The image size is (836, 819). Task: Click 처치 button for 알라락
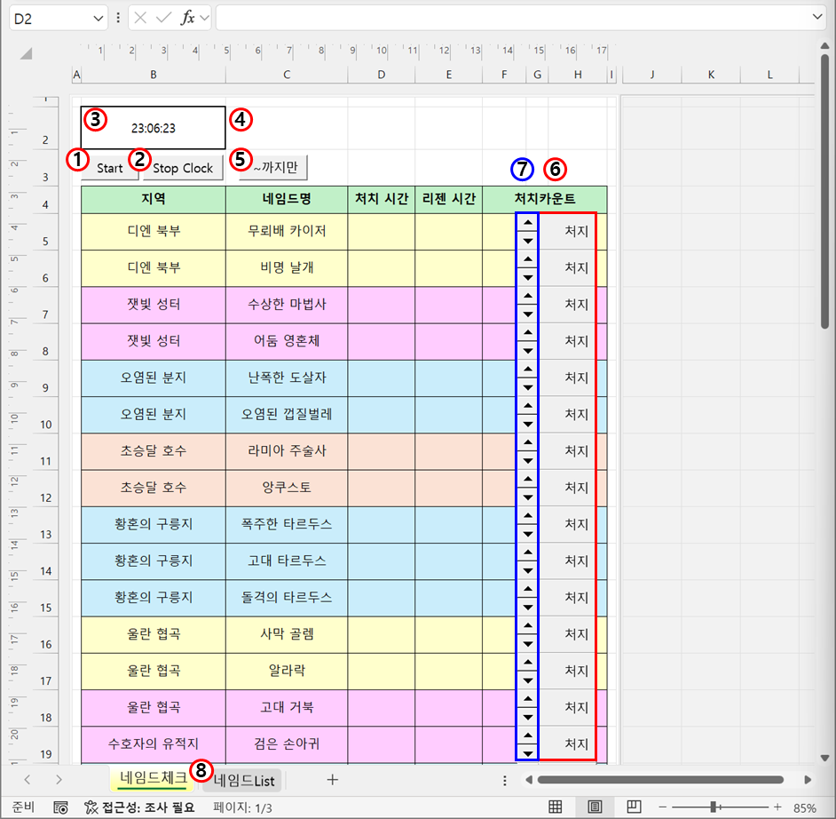[x=567, y=671]
